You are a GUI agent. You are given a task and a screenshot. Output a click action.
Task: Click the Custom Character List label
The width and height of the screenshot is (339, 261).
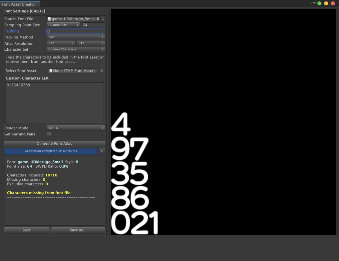pyautogui.click(x=27, y=78)
